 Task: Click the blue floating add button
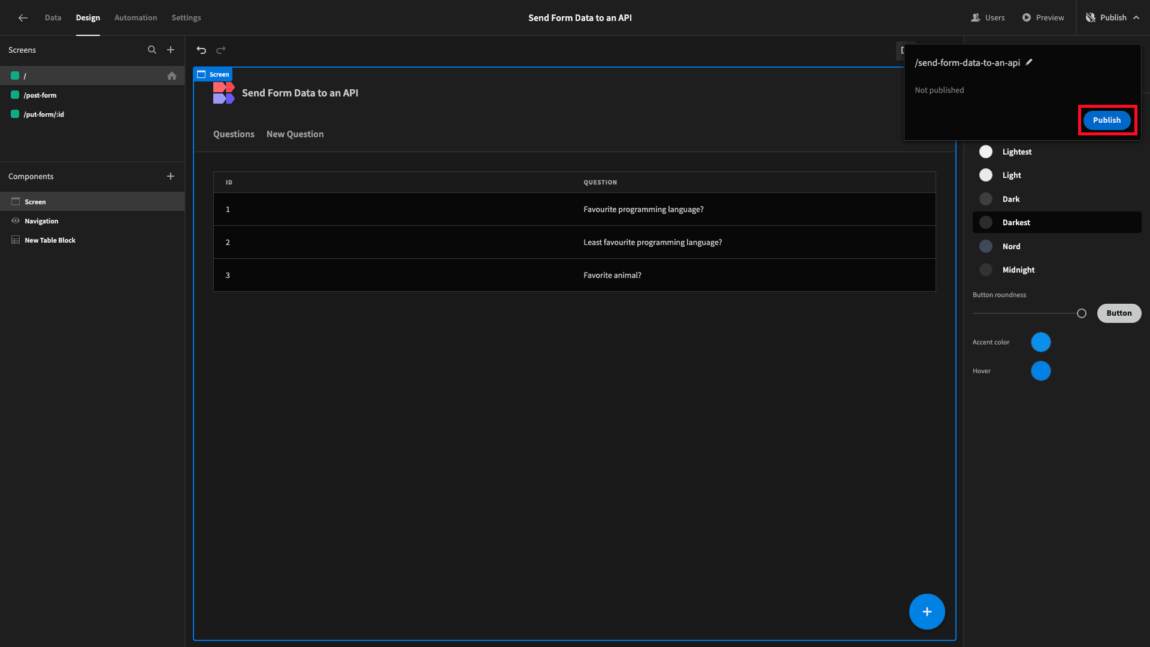[927, 612]
